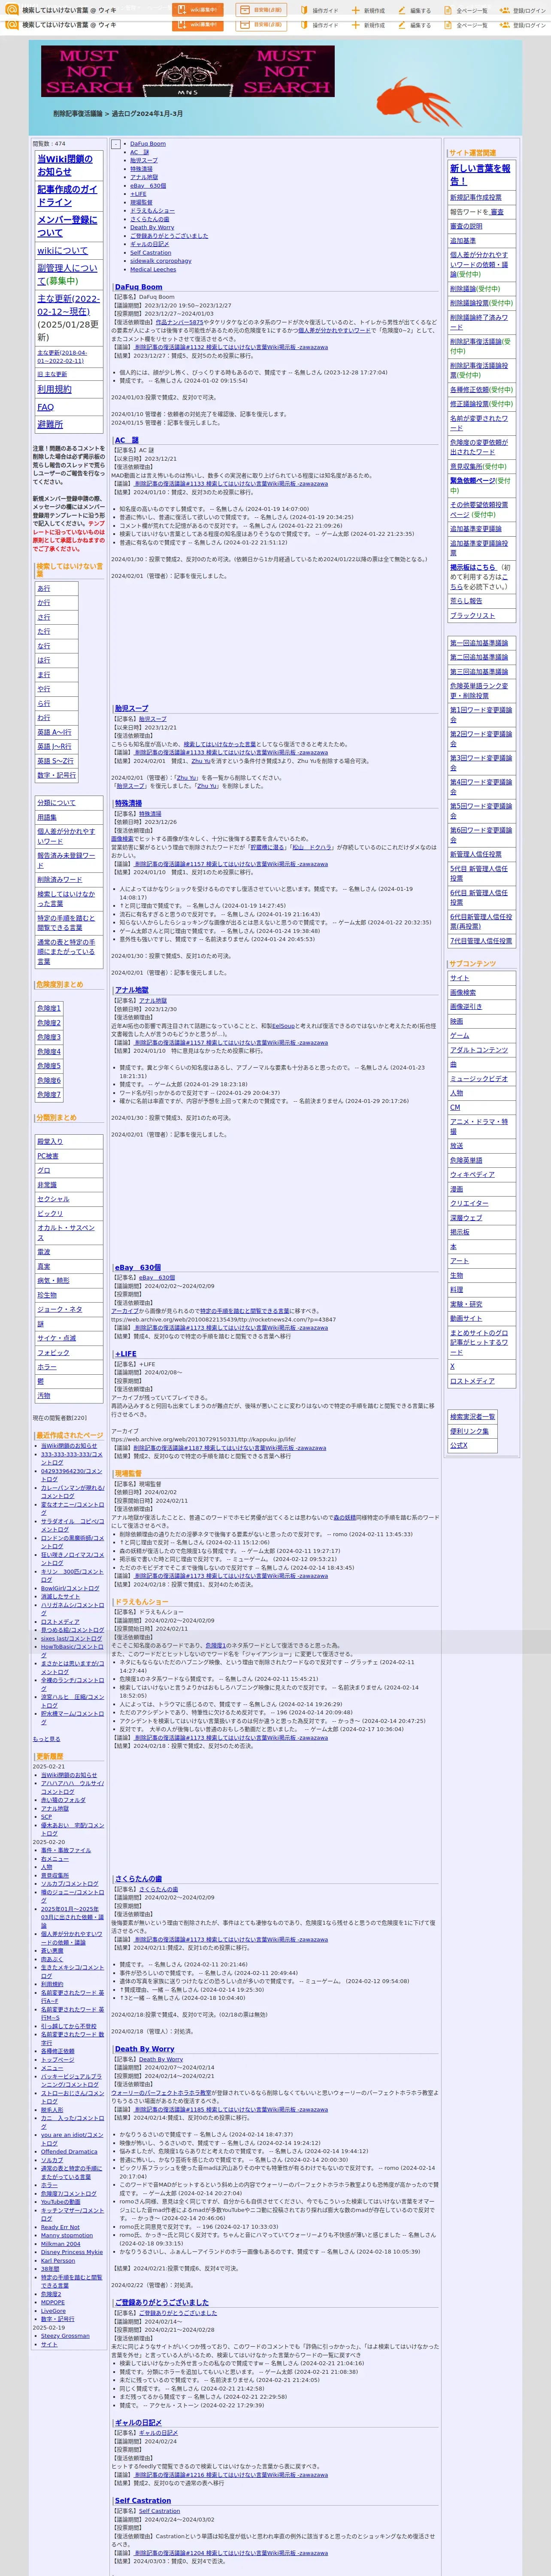Image resolution: width=551 pixels, height=2576 pixels.
Task: Open 避難所 link in left menu
Action: pyautogui.click(x=50, y=424)
